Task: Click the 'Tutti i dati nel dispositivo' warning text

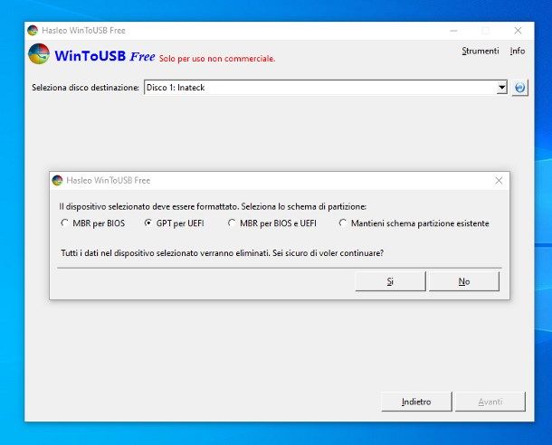Action: coord(222,253)
